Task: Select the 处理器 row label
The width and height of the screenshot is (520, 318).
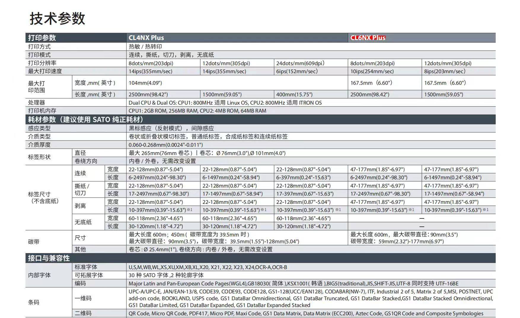Action: point(36,103)
